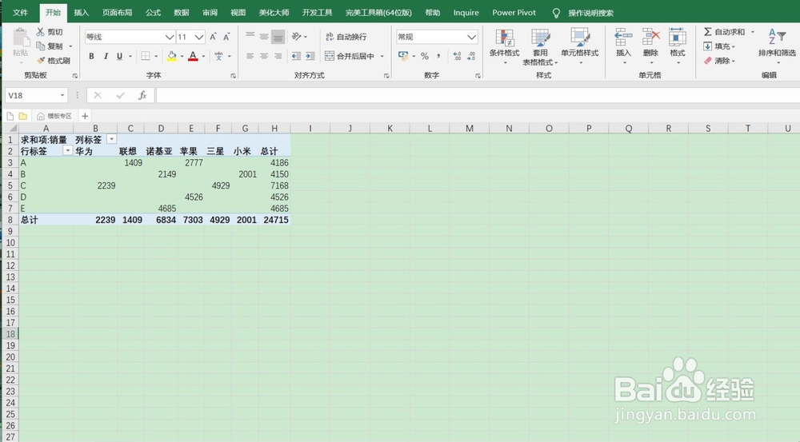Image resolution: width=800 pixels, height=442 pixels.
Task: Open the column labels (列标签) filter dropdown
Action: click(111, 139)
